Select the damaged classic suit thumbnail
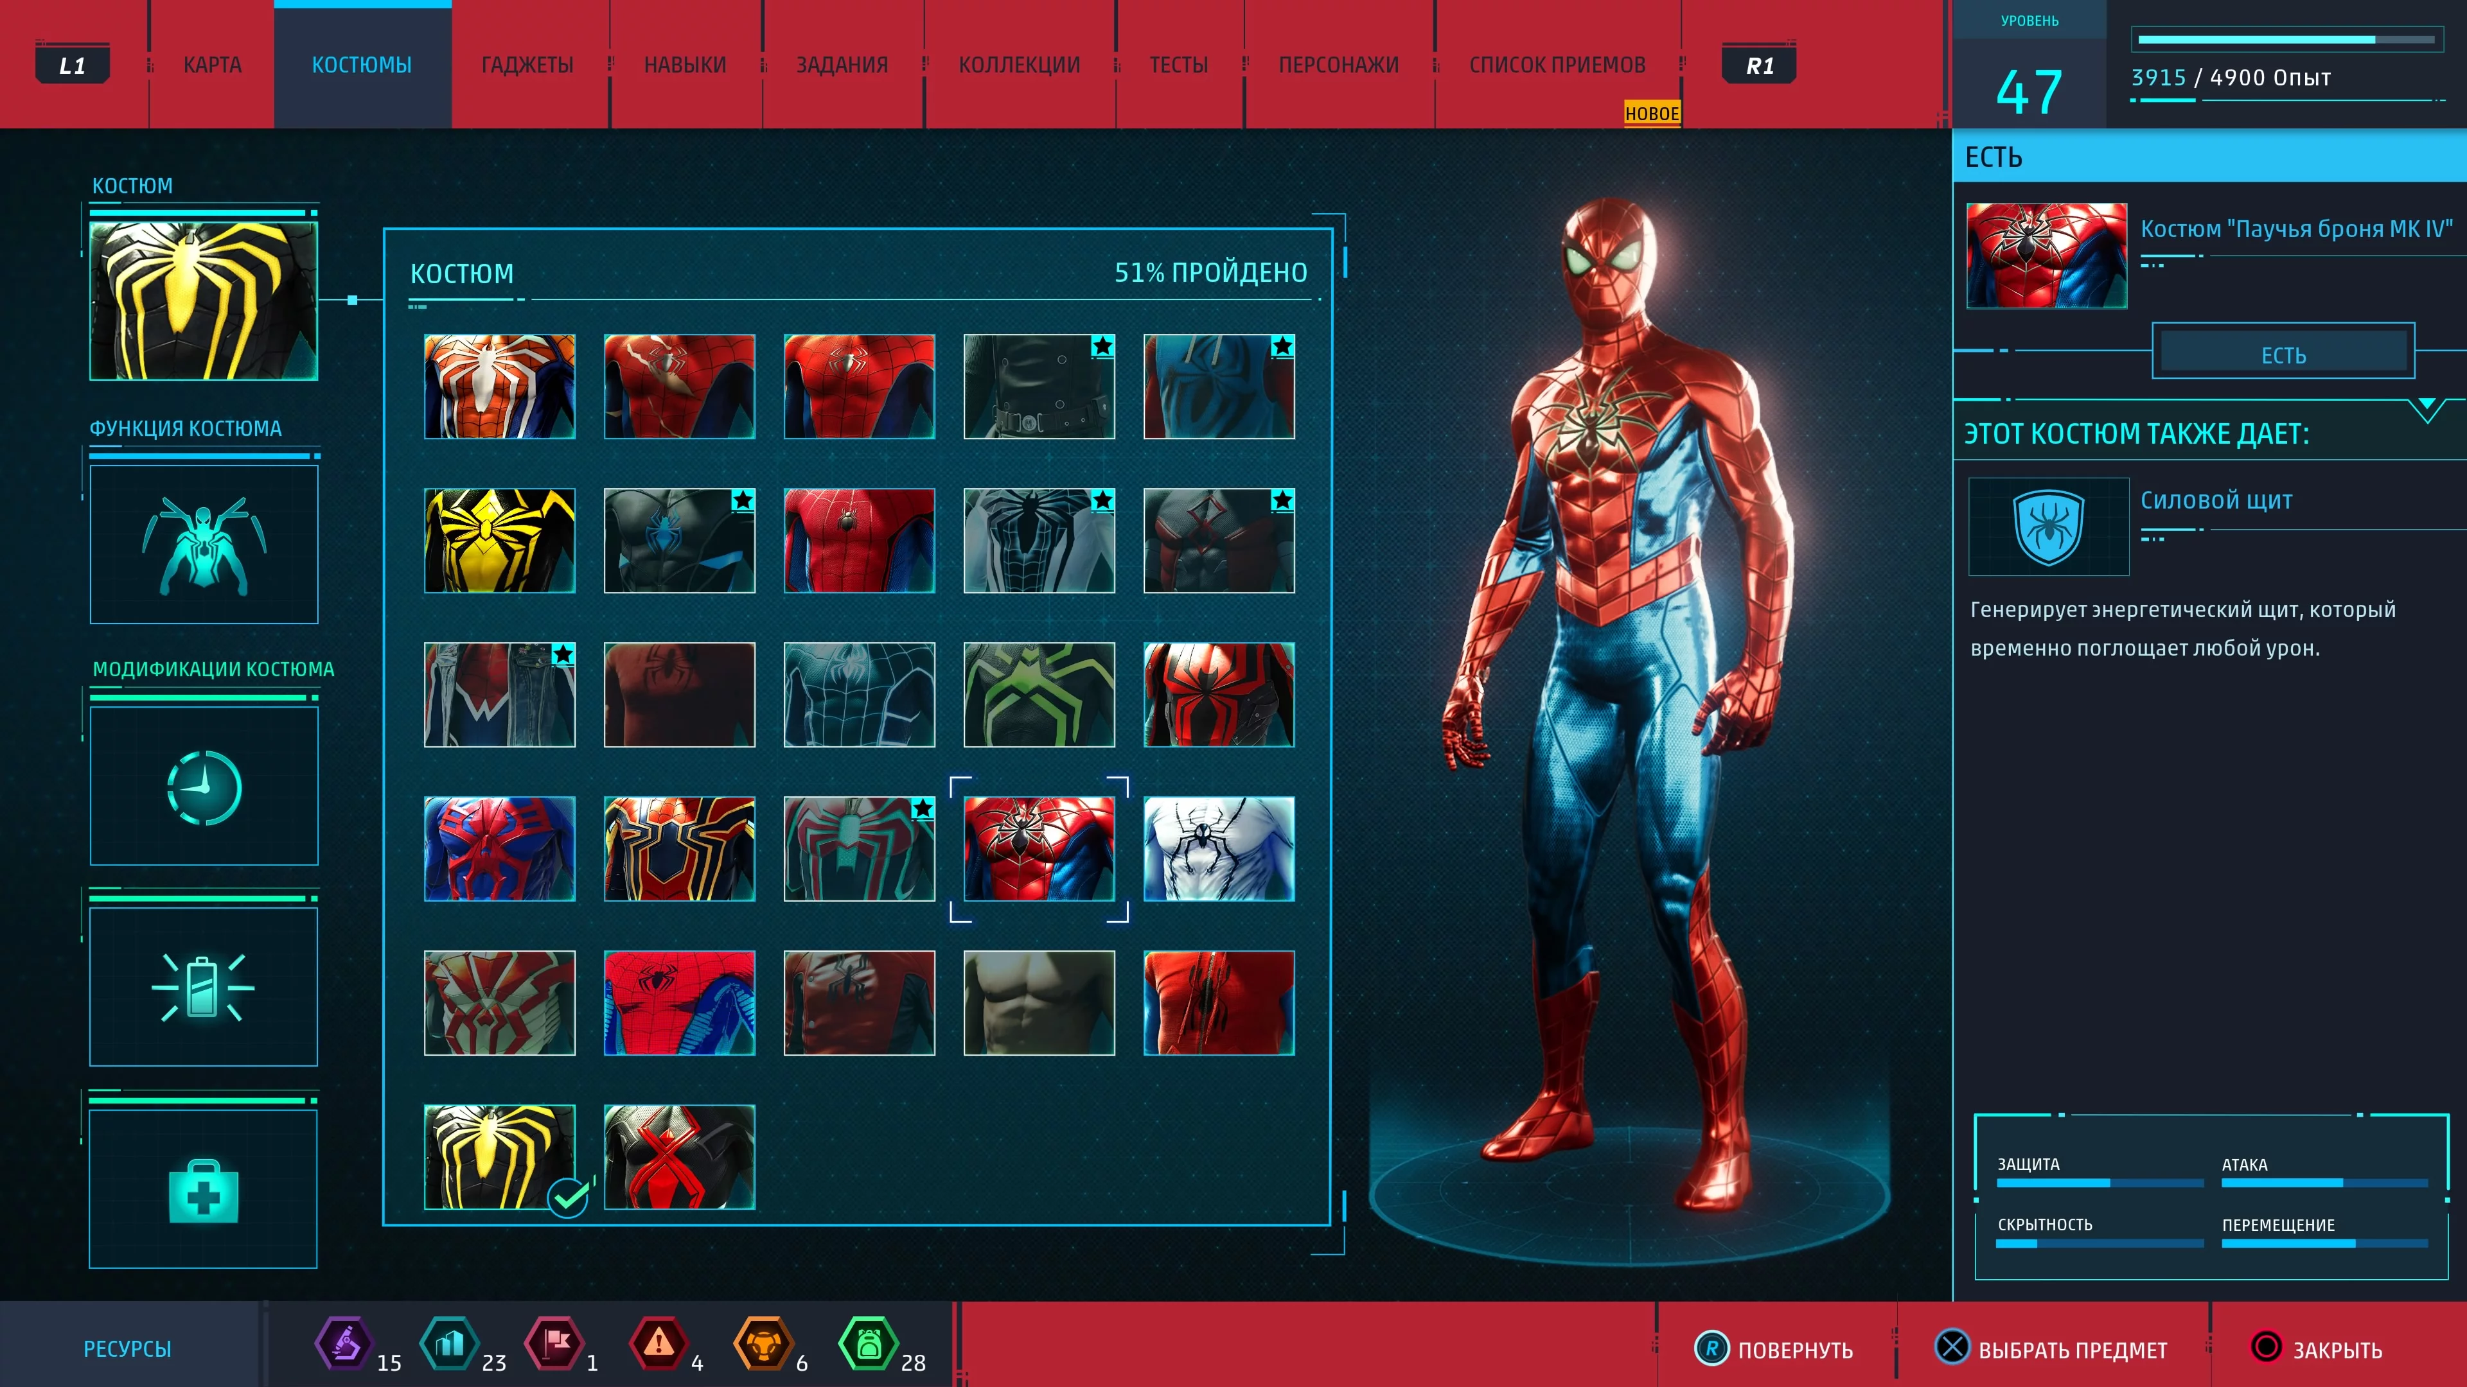Viewport: 2467px width, 1387px height. pos(680,387)
